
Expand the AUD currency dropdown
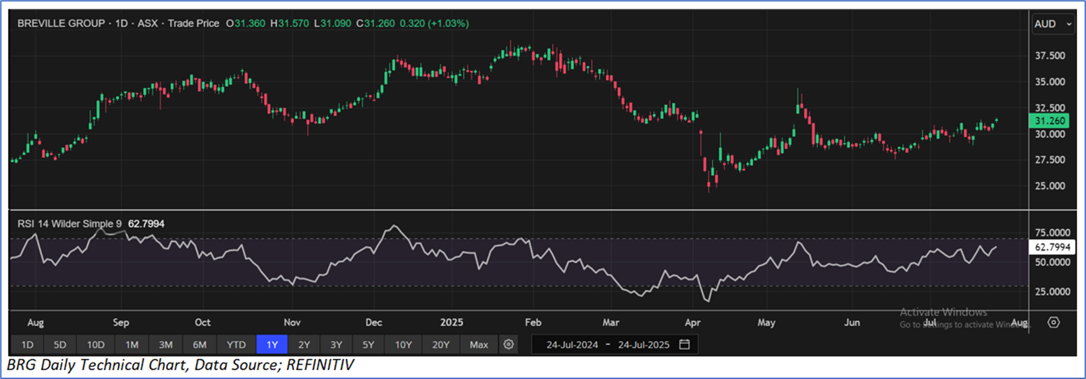click(1052, 24)
